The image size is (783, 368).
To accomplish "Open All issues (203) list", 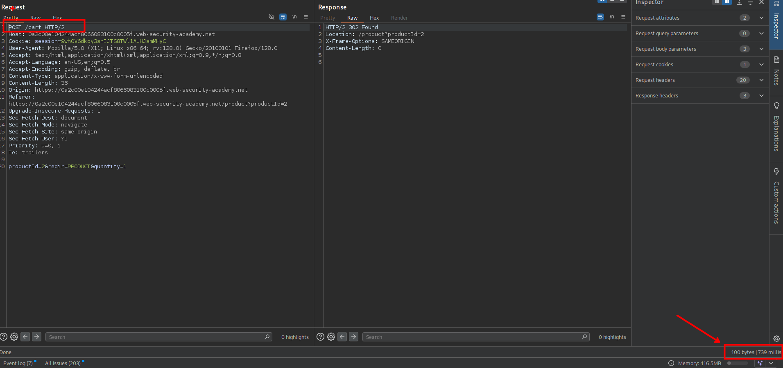I will (63, 363).
